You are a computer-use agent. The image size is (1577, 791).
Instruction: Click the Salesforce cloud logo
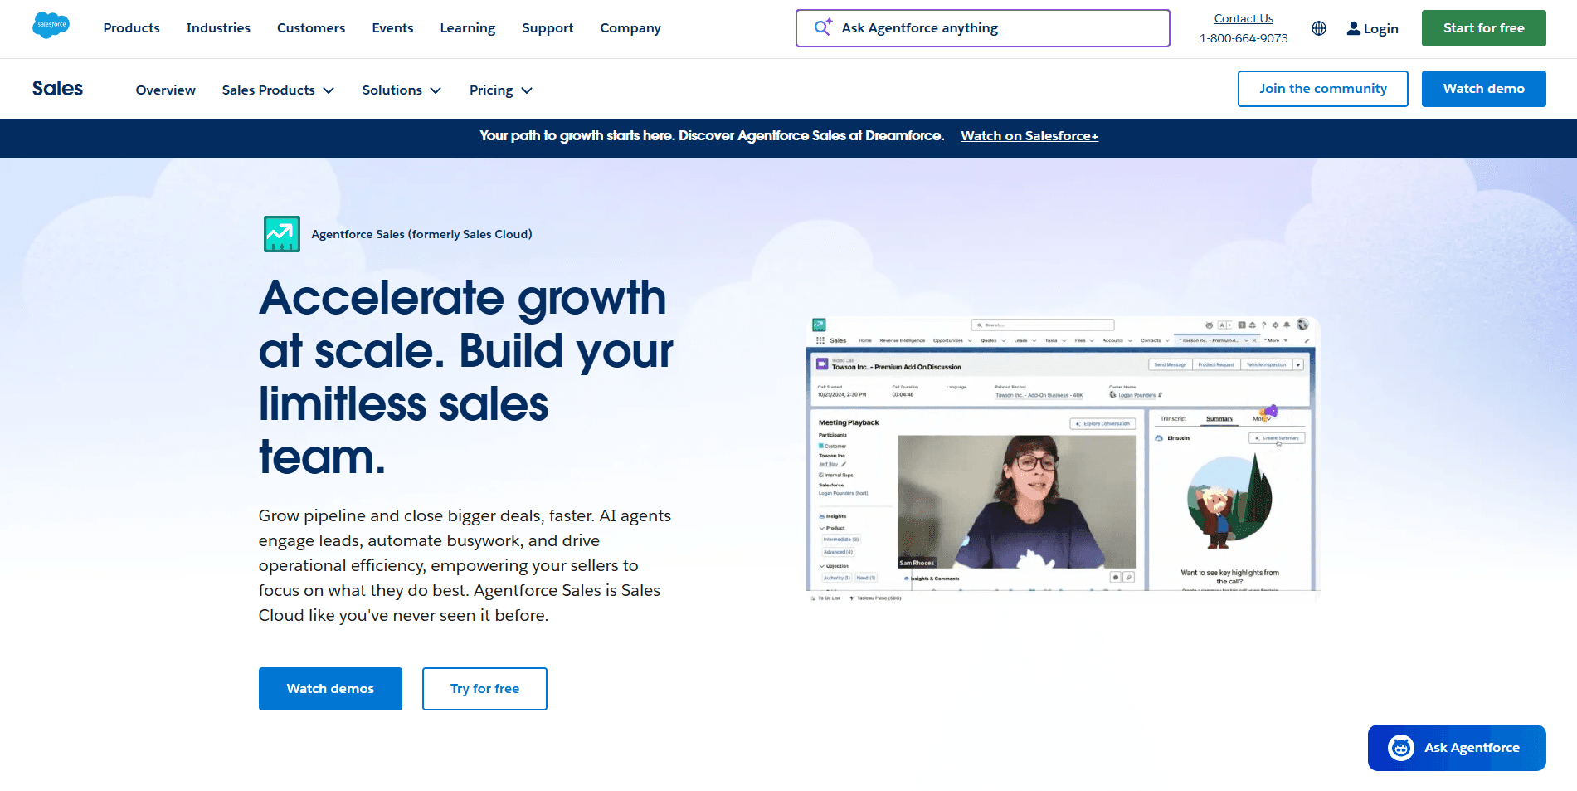tap(51, 26)
